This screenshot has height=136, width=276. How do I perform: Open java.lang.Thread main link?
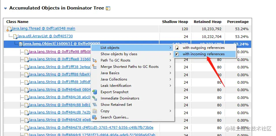pyautogui.click(x=43, y=28)
